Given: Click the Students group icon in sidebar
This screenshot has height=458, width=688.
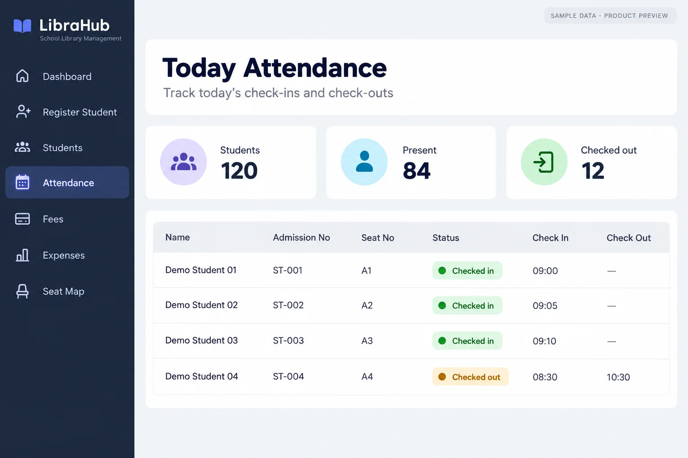Looking at the screenshot, I should tap(22, 147).
